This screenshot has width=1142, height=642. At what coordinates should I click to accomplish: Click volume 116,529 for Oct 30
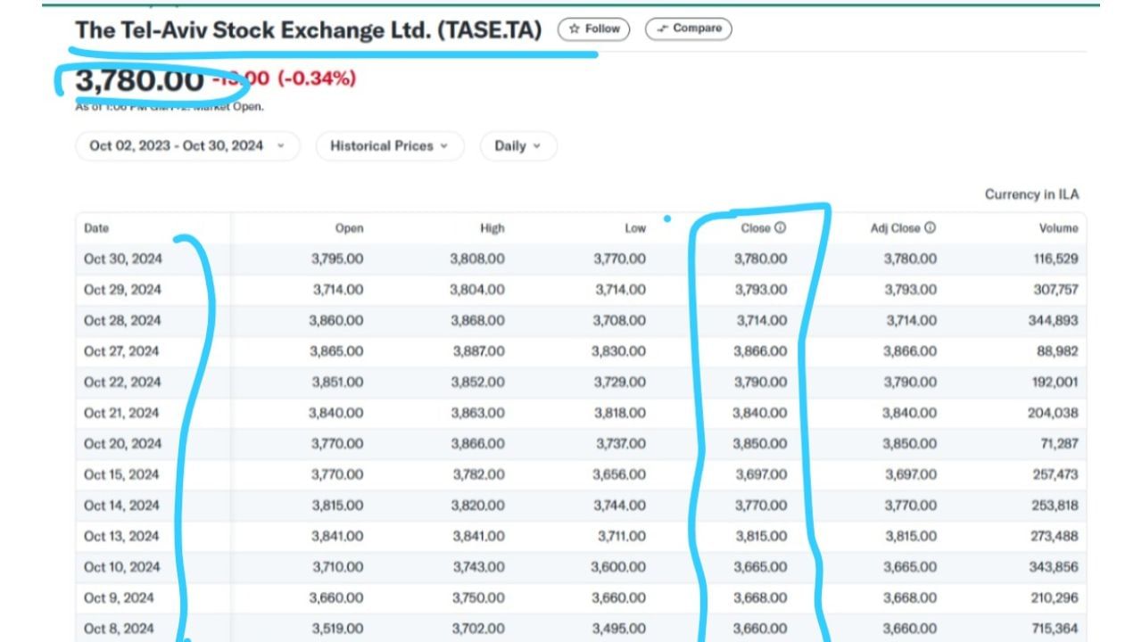coord(1055,259)
